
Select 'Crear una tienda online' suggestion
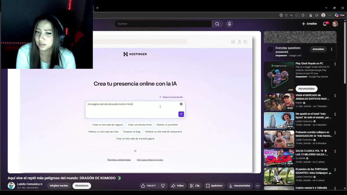pos(140,125)
